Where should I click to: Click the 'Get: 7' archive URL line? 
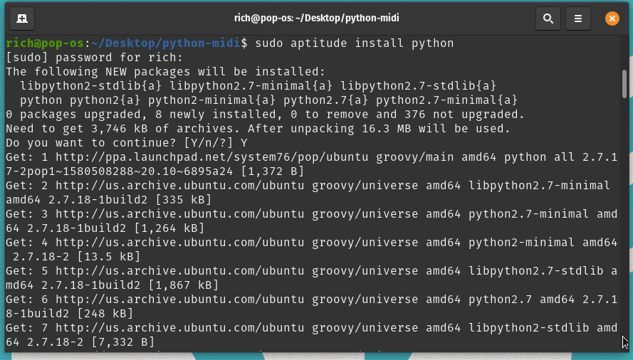click(x=312, y=328)
